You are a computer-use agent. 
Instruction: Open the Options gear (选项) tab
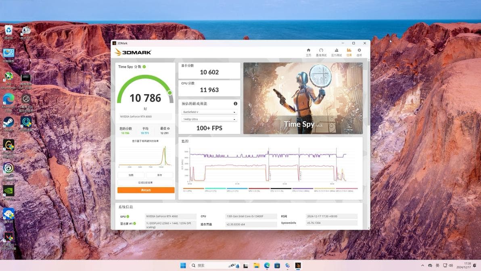359,52
